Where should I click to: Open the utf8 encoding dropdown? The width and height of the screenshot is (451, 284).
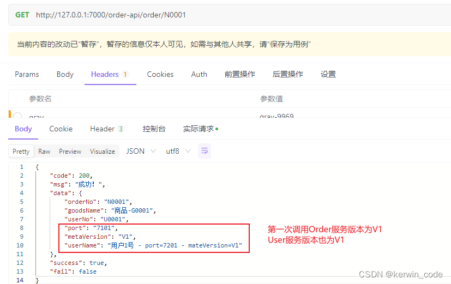point(178,151)
